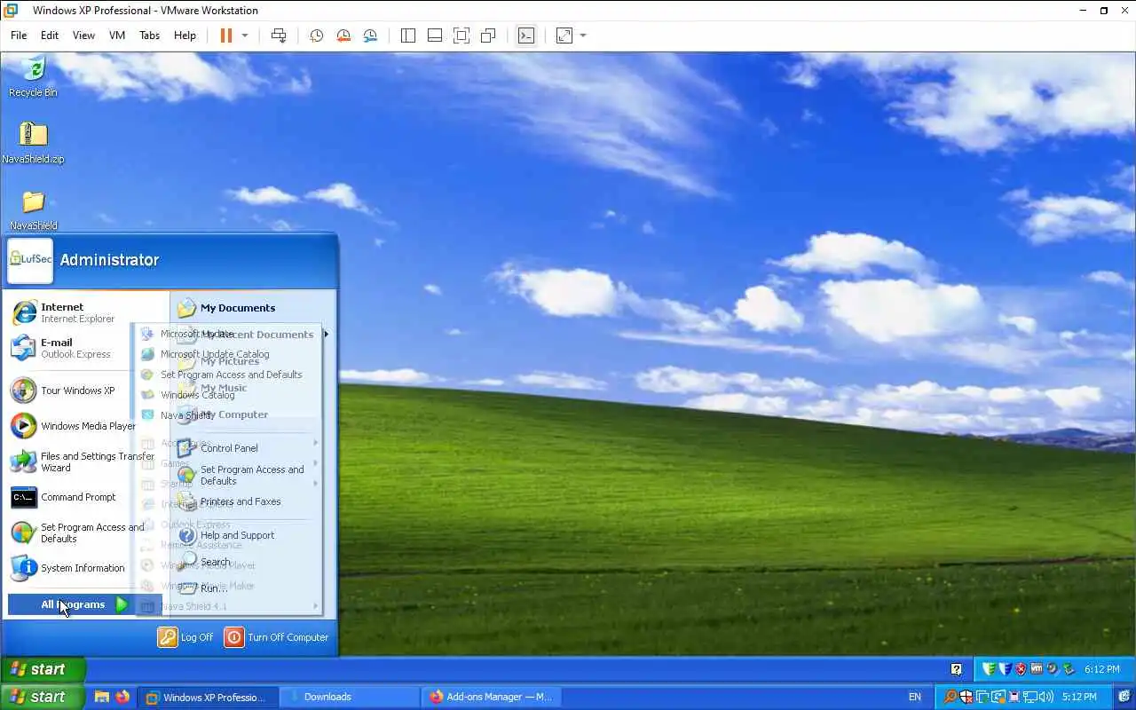The width and height of the screenshot is (1136, 710).
Task: Click the host network tray icon
Action: click(1030, 697)
